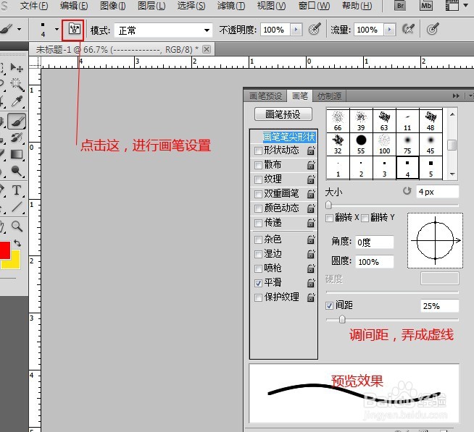The width and height of the screenshot is (474, 432).
Task: Enable 双重画笔 checkbox
Action: click(x=258, y=194)
